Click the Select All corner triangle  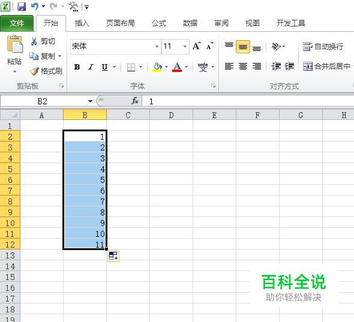pyautogui.click(x=10, y=115)
